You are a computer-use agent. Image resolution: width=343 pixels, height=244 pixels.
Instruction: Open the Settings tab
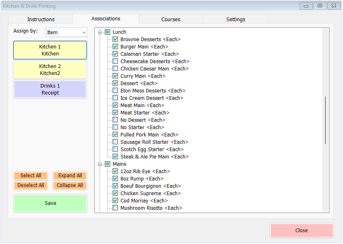pyautogui.click(x=235, y=19)
